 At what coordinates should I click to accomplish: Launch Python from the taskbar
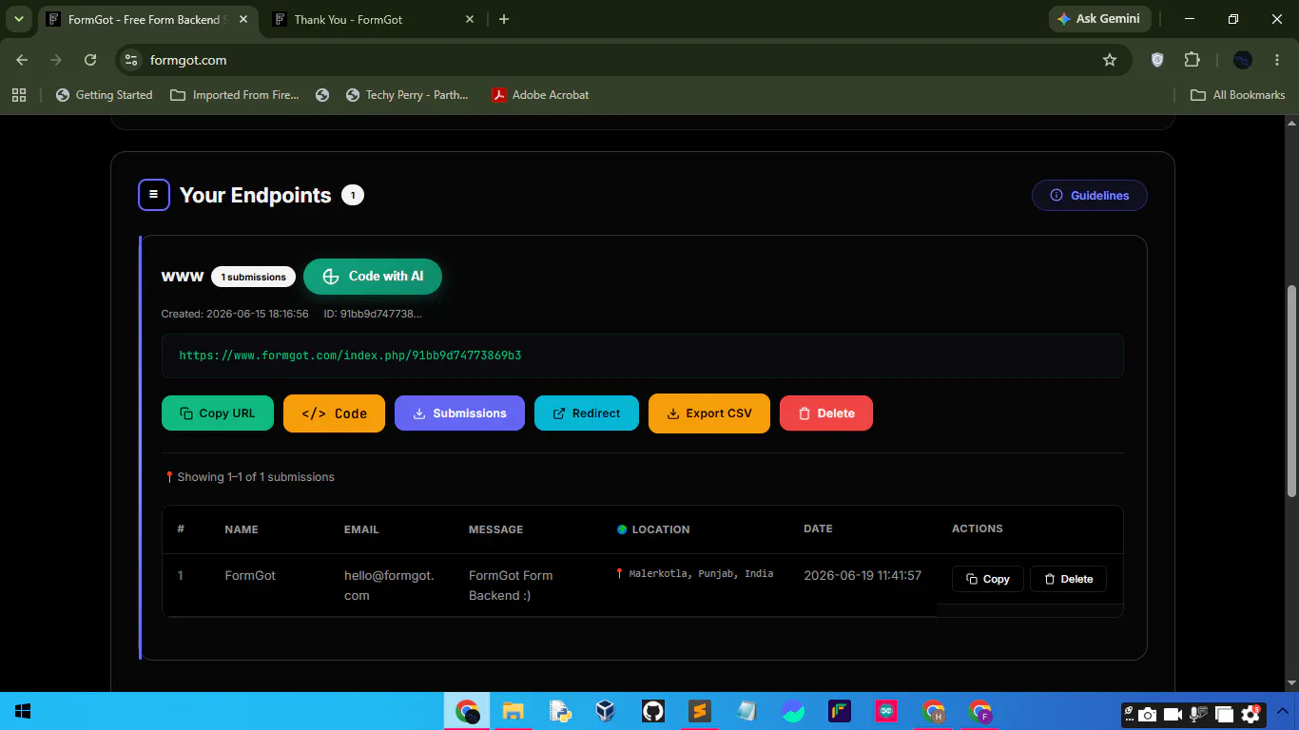[x=560, y=711]
